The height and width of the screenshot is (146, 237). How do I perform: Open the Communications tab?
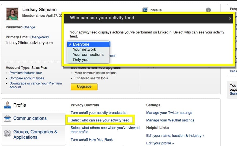coord(34,118)
